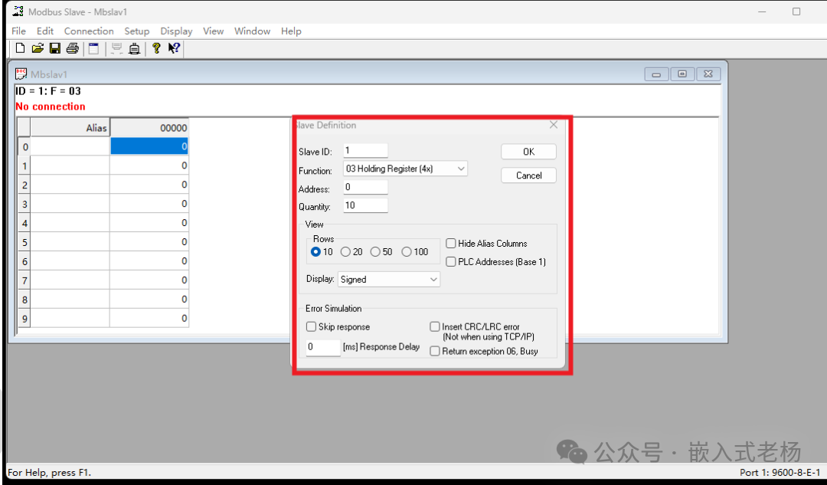The width and height of the screenshot is (827, 485).
Task: Click the Open file folder icon
Action: 38,48
